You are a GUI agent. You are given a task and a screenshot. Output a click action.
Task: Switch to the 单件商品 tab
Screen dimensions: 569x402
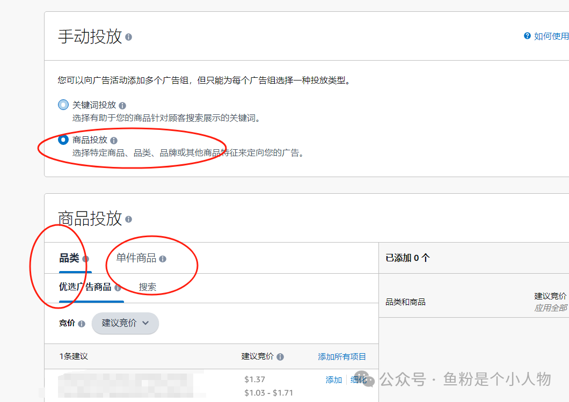coord(136,258)
